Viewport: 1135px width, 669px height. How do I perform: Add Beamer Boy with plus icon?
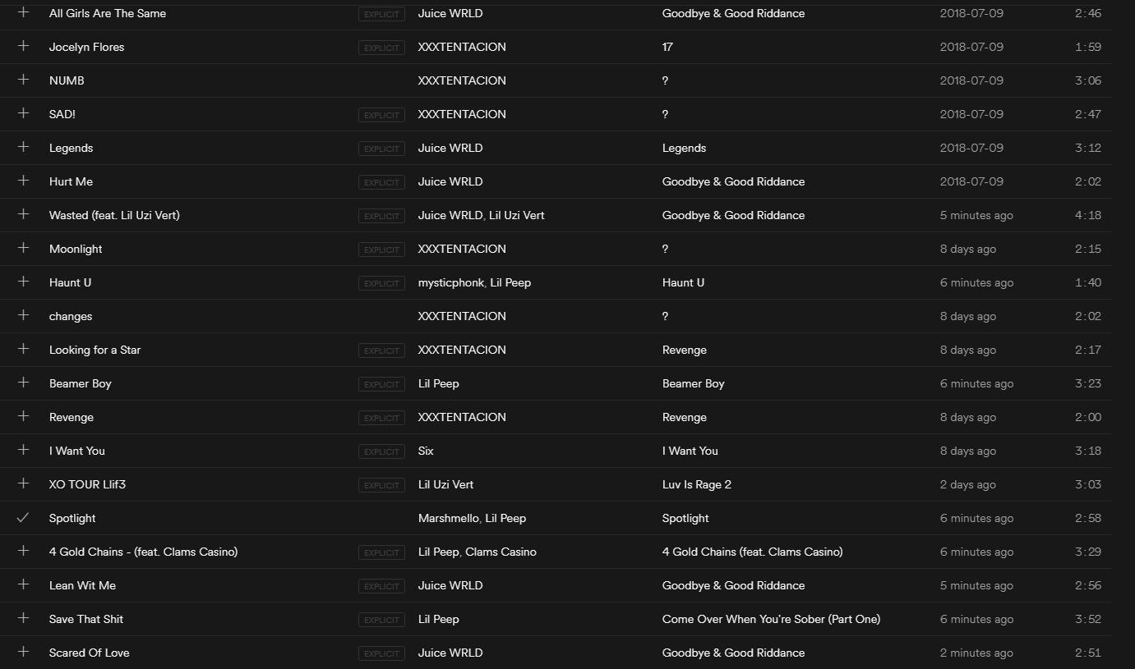click(x=23, y=383)
